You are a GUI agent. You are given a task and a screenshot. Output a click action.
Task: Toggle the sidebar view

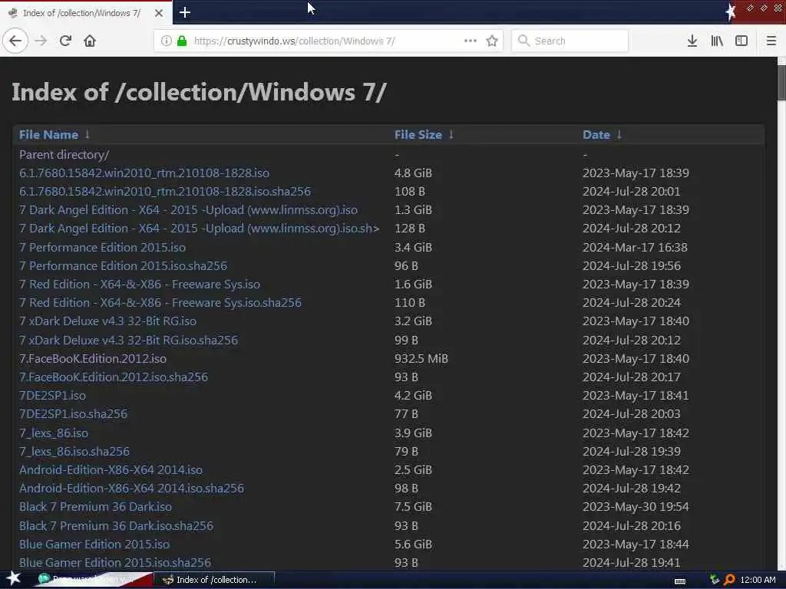tap(741, 41)
